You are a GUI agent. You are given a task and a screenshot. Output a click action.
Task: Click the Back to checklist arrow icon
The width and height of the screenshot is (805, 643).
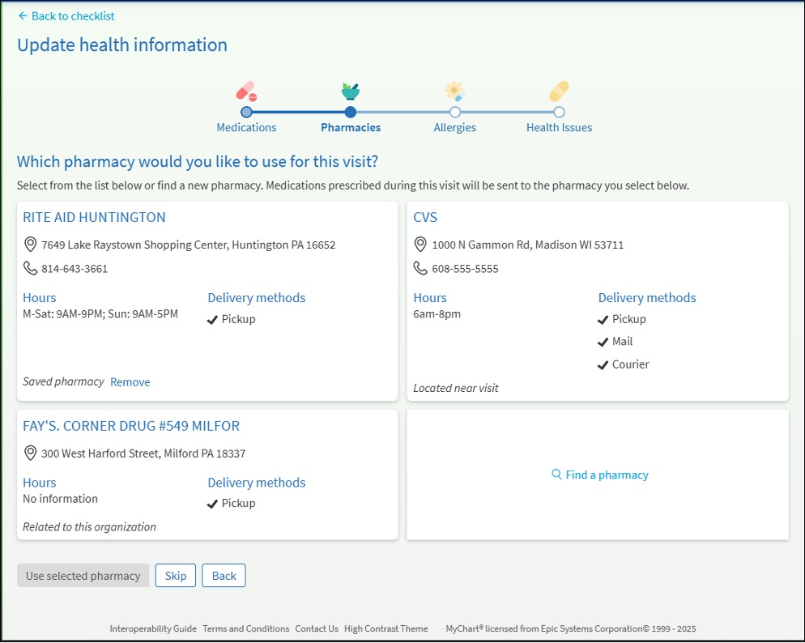tap(23, 16)
